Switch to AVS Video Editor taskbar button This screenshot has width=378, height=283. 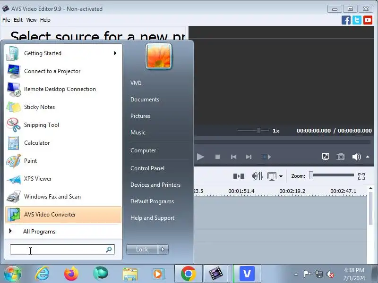click(x=216, y=274)
